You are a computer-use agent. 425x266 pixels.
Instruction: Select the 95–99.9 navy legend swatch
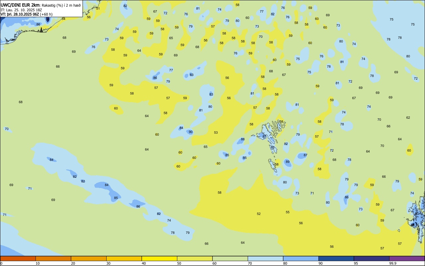pyautogui.click(x=372, y=258)
